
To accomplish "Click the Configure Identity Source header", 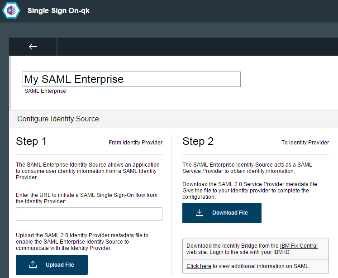I will [58, 119].
